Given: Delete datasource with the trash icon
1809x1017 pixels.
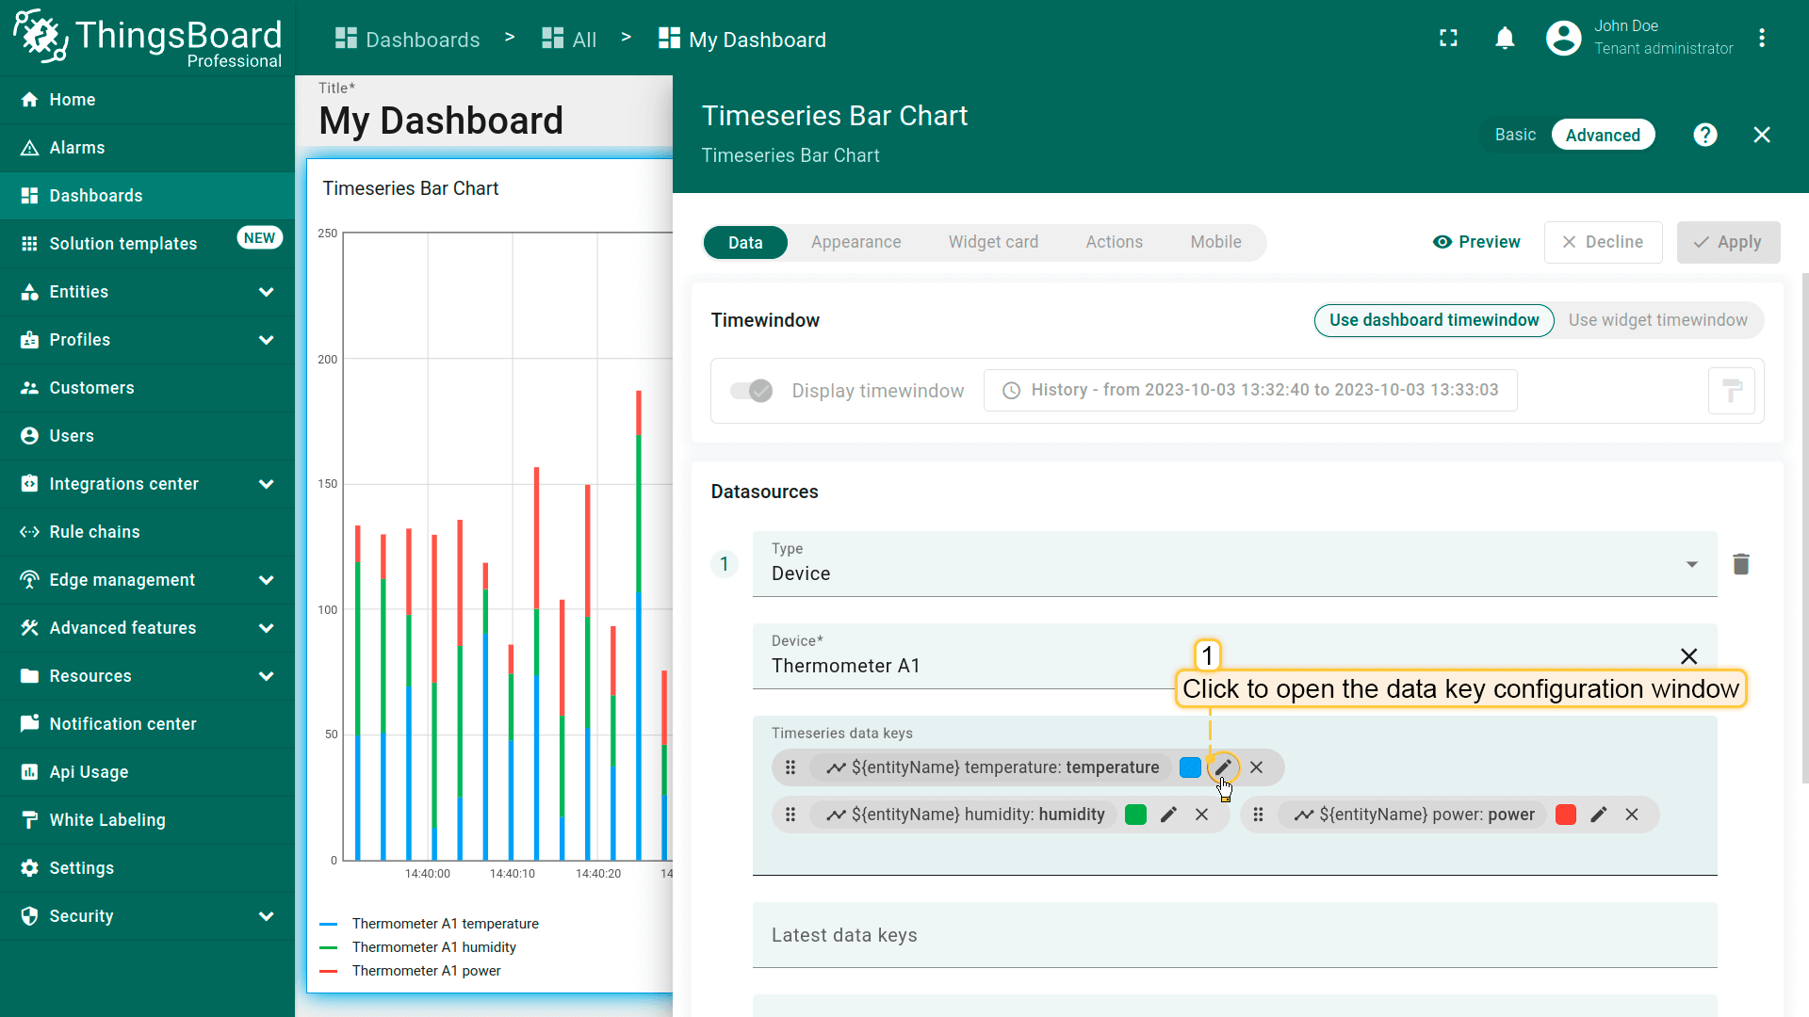Looking at the screenshot, I should 1740,564.
